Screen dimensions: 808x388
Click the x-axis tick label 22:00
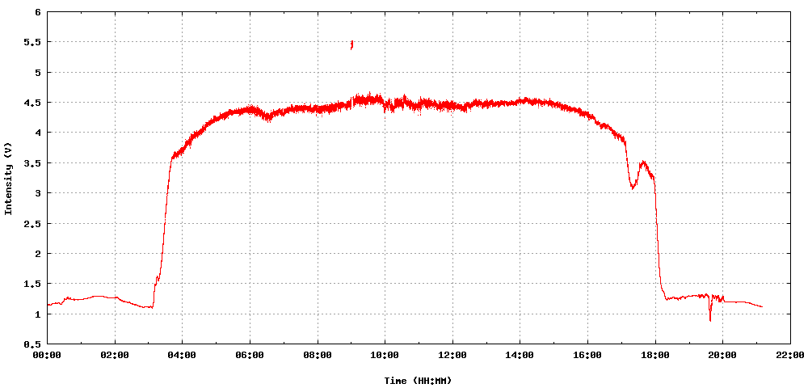point(790,355)
